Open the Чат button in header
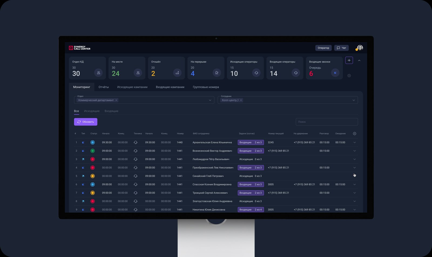 click(341, 48)
